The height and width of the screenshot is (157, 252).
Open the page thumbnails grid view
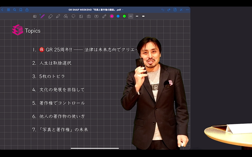click(9, 10)
